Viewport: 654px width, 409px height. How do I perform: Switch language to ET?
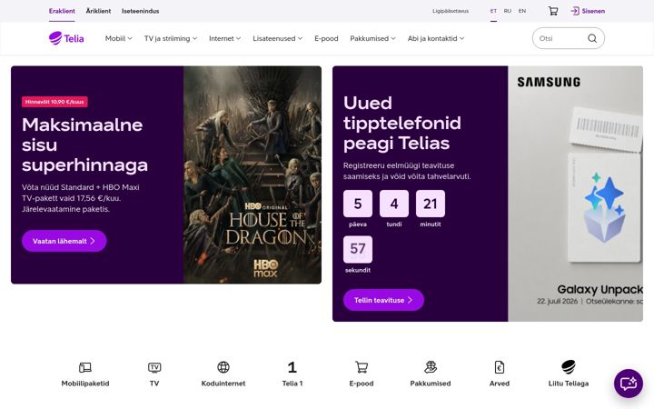493,11
